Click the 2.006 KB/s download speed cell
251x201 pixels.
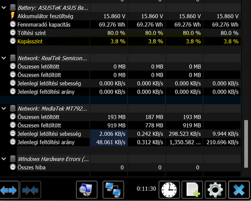109,134
